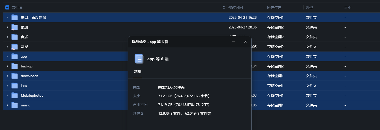This screenshot has height=130, width=380.
Task: Click the 音乐 folder icon
Action: point(15,37)
